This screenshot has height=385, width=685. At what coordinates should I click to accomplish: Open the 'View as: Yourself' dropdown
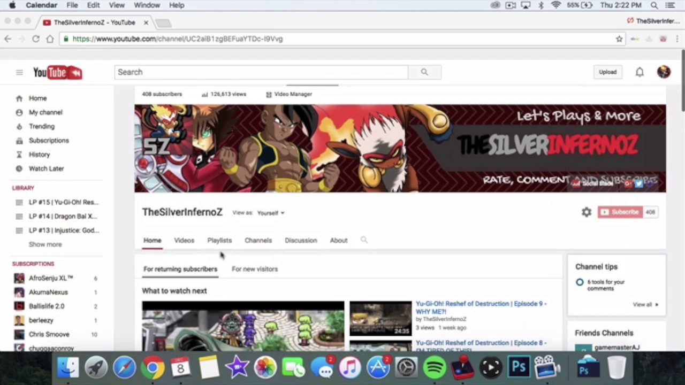[271, 213]
